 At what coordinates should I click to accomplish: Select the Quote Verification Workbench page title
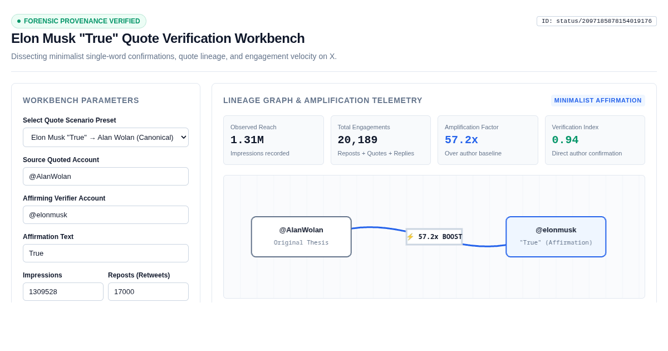coord(158,38)
